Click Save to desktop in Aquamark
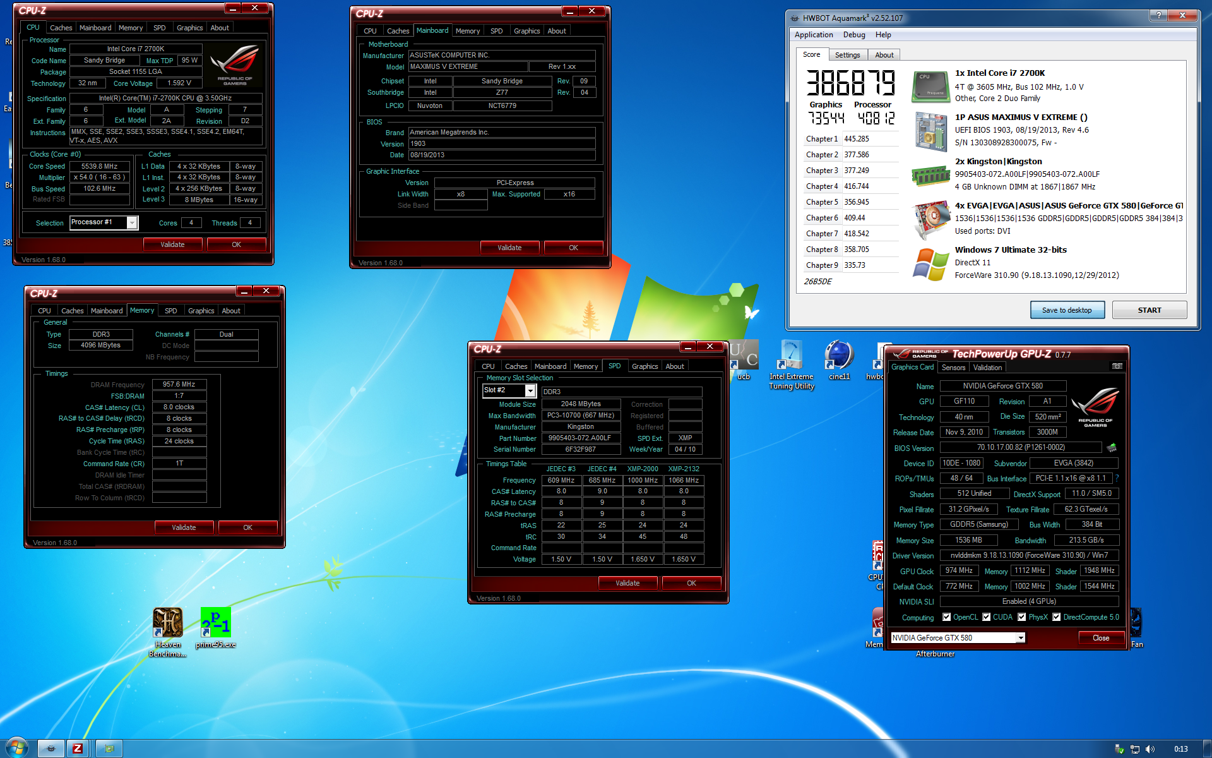This screenshot has height=758, width=1212. (1067, 310)
